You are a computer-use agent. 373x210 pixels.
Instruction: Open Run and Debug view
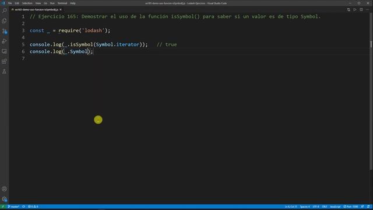pos(4,41)
